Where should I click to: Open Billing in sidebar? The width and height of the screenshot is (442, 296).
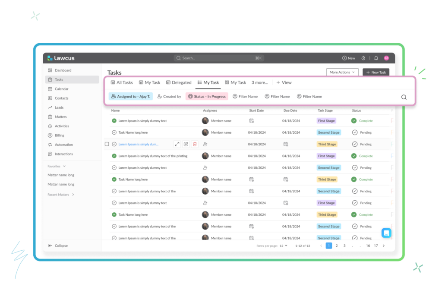(72, 135)
